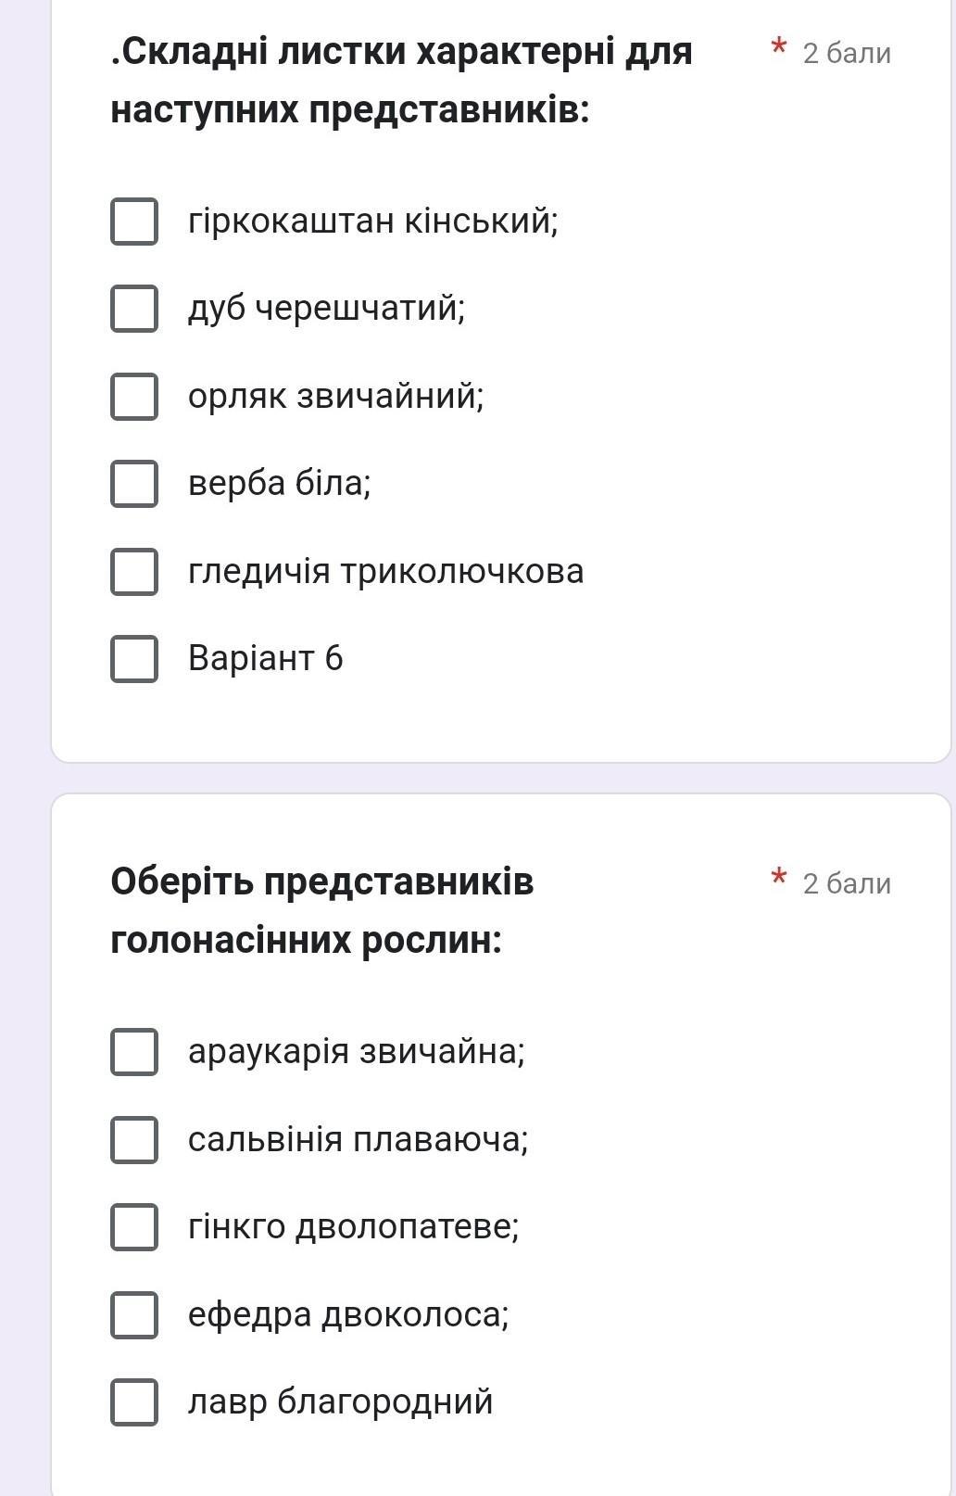This screenshot has width=956, height=1496.
Task: Click the 'Варіант 6' option label text
Action: [x=265, y=659]
